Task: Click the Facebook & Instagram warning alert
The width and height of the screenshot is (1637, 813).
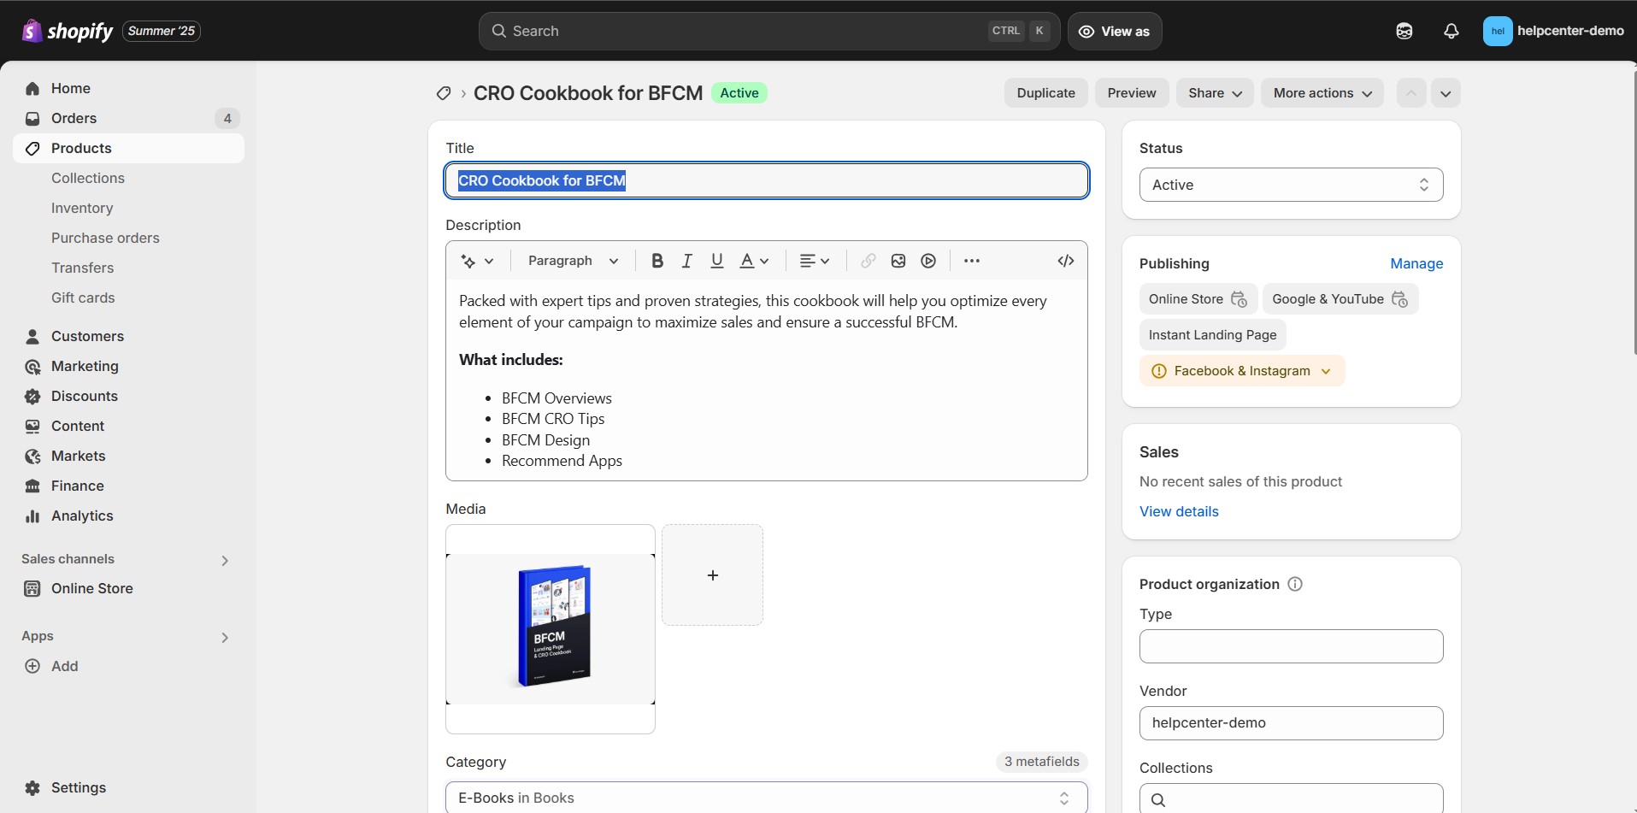Action: tap(1241, 370)
